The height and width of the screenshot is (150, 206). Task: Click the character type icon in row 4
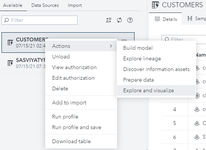(x=197, y=109)
